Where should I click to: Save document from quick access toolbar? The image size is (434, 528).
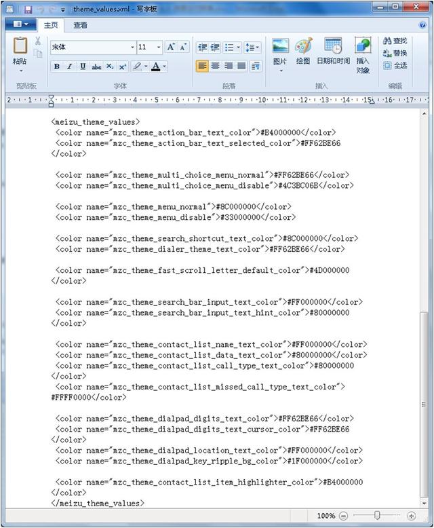point(28,9)
